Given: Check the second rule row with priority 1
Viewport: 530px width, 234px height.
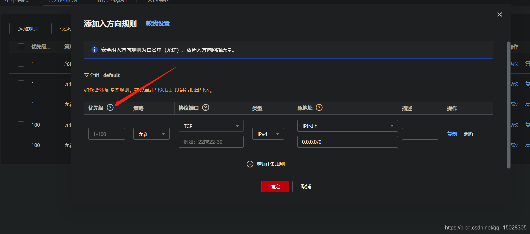Looking at the screenshot, I should pyautogui.click(x=21, y=84).
